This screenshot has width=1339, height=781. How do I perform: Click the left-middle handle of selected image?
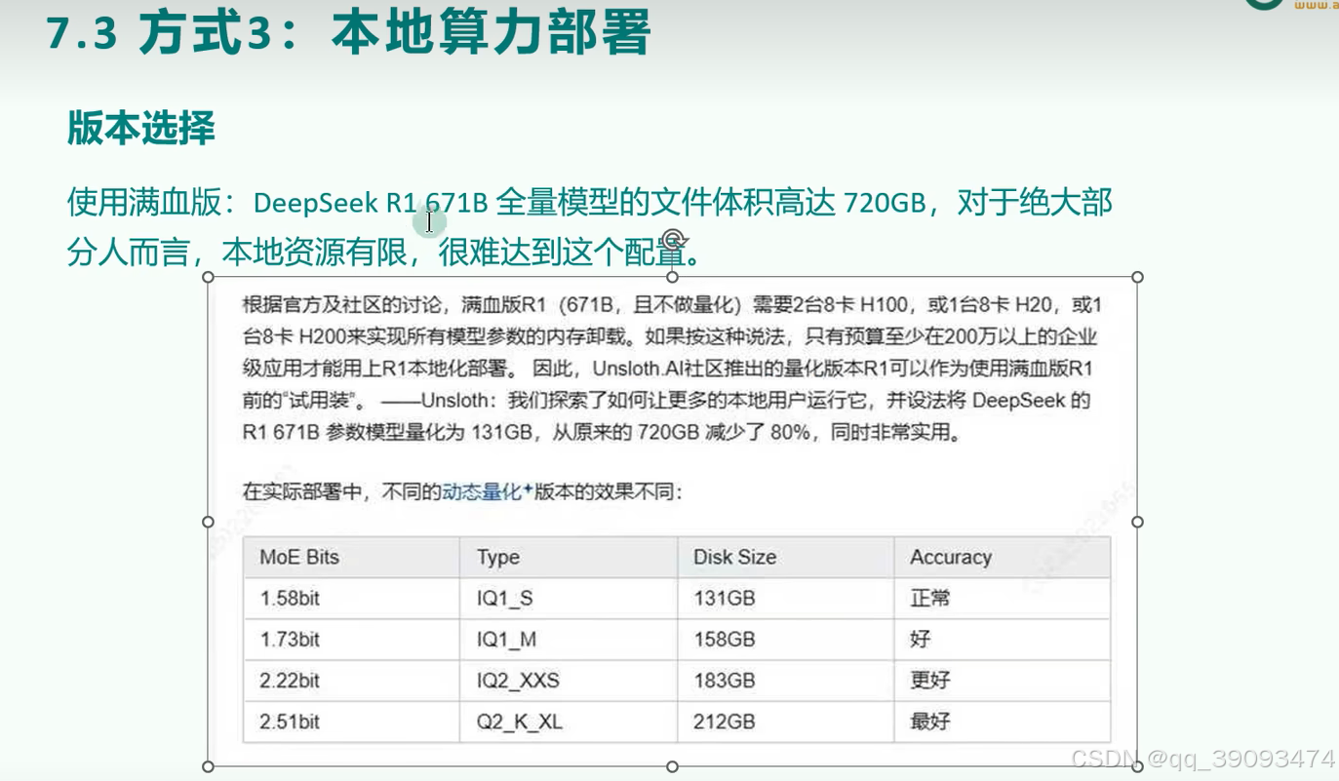(208, 522)
